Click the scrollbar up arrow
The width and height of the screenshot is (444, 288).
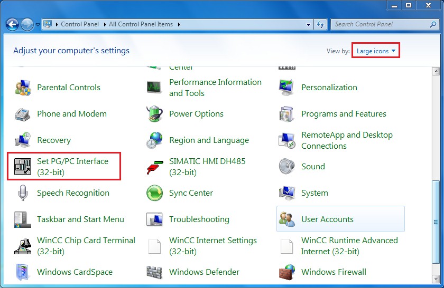point(436,71)
